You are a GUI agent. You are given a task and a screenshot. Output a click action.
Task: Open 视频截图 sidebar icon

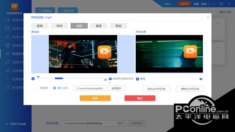(x=8, y=71)
